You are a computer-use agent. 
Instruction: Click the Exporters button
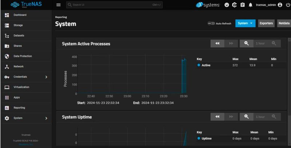266,23
